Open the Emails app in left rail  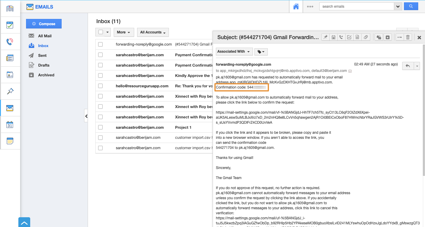(x=10, y=108)
